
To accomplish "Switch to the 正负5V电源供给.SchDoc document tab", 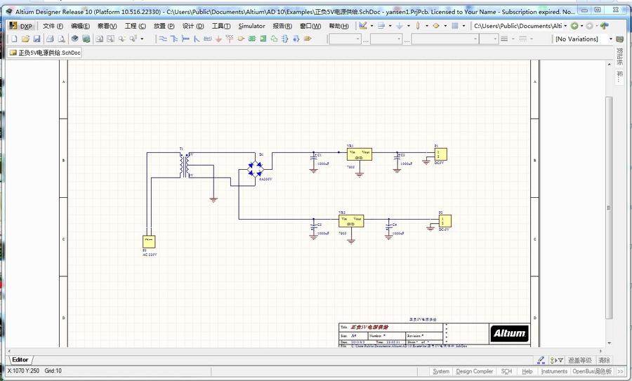I will pyautogui.click(x=46, y=53).
